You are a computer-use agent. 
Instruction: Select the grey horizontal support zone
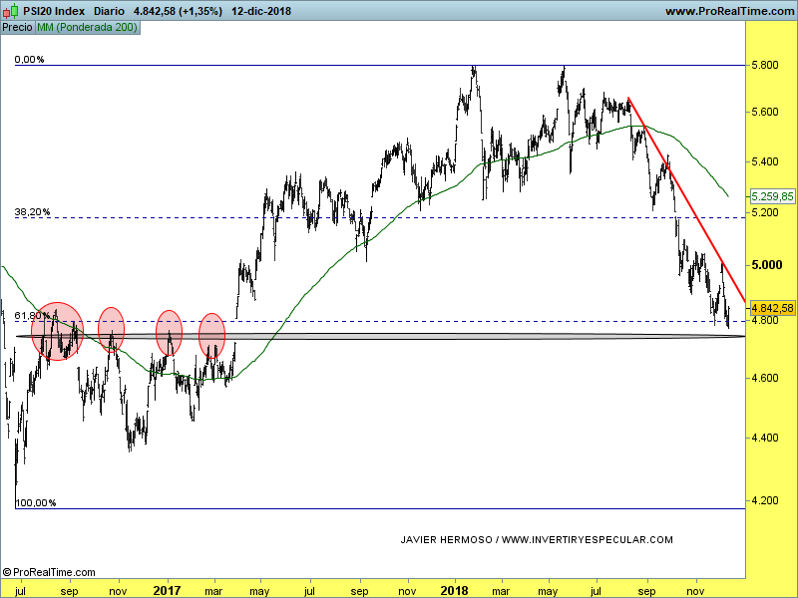379,337
